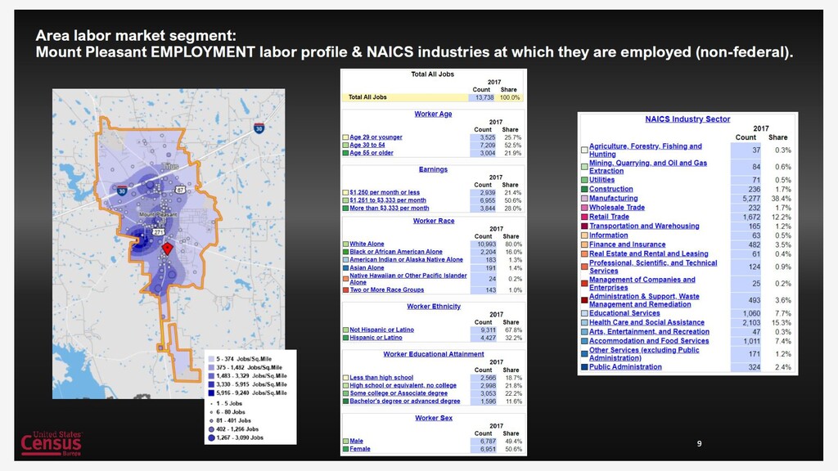This screenshot has height=471, width=838.
Task: Open the Construction industry link
Action: click(610, 189)
